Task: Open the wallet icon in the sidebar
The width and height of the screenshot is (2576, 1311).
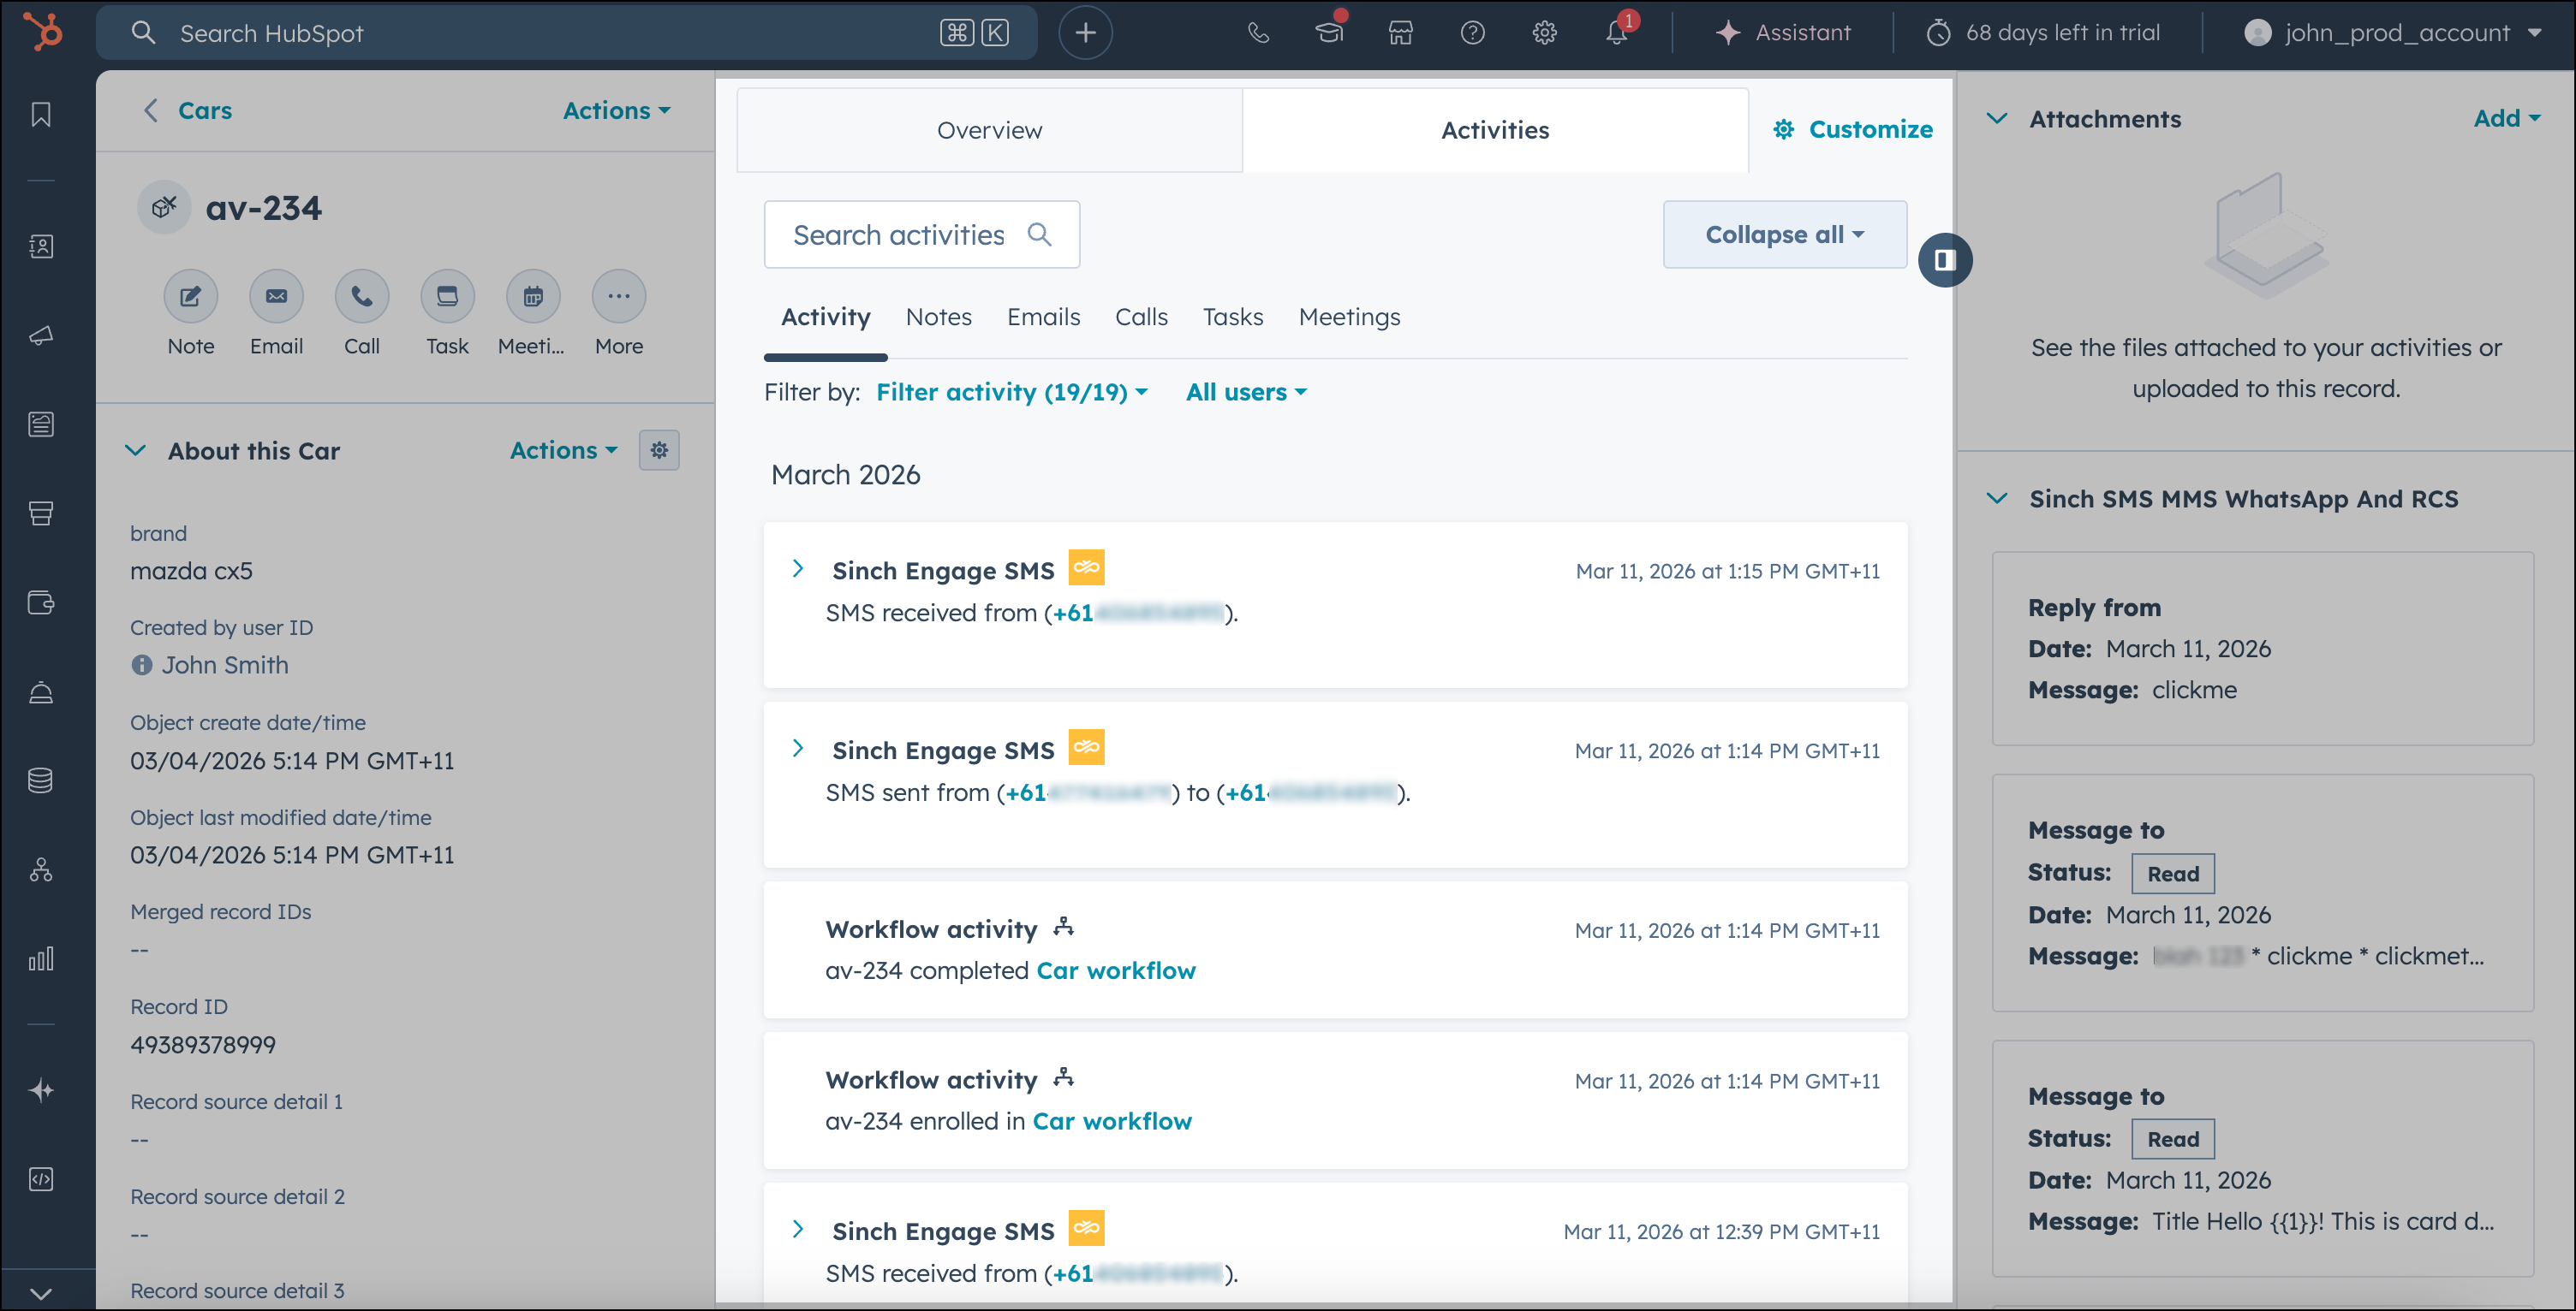Action: tap(41, 602)
